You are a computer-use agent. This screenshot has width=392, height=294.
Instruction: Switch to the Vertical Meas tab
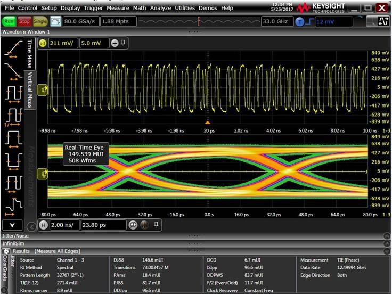[30, 89]
